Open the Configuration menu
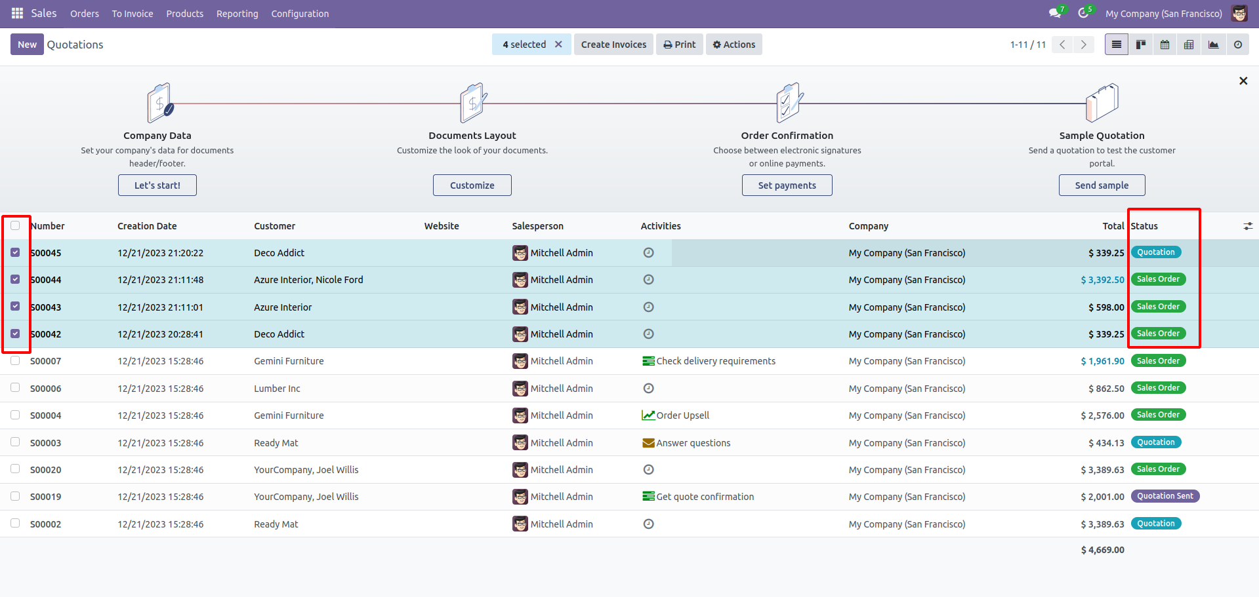 click(300, 14)
